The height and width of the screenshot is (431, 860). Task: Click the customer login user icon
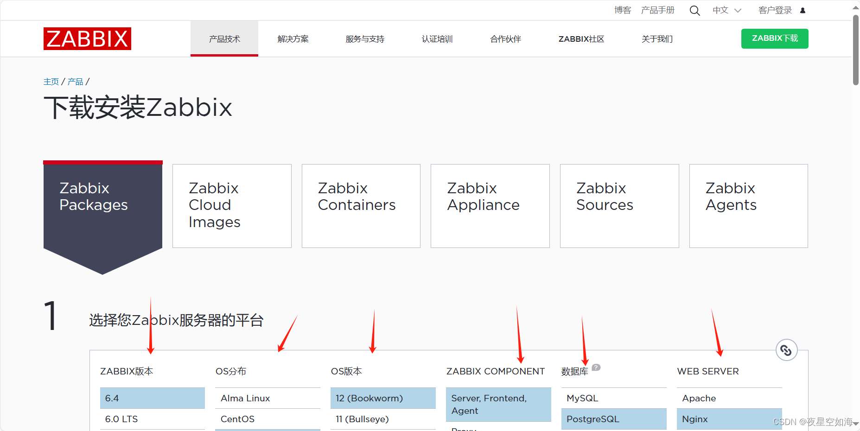803,10
